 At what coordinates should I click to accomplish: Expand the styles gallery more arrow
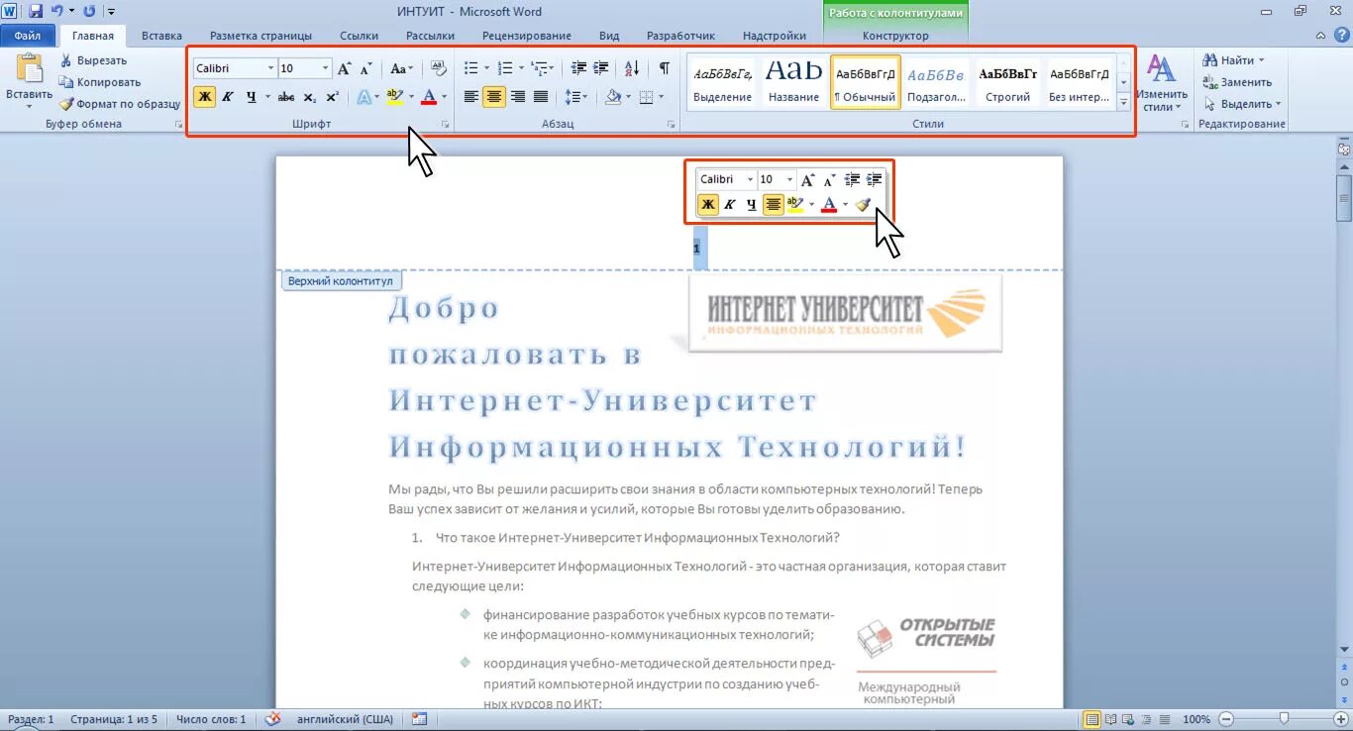pos(1124,102)
